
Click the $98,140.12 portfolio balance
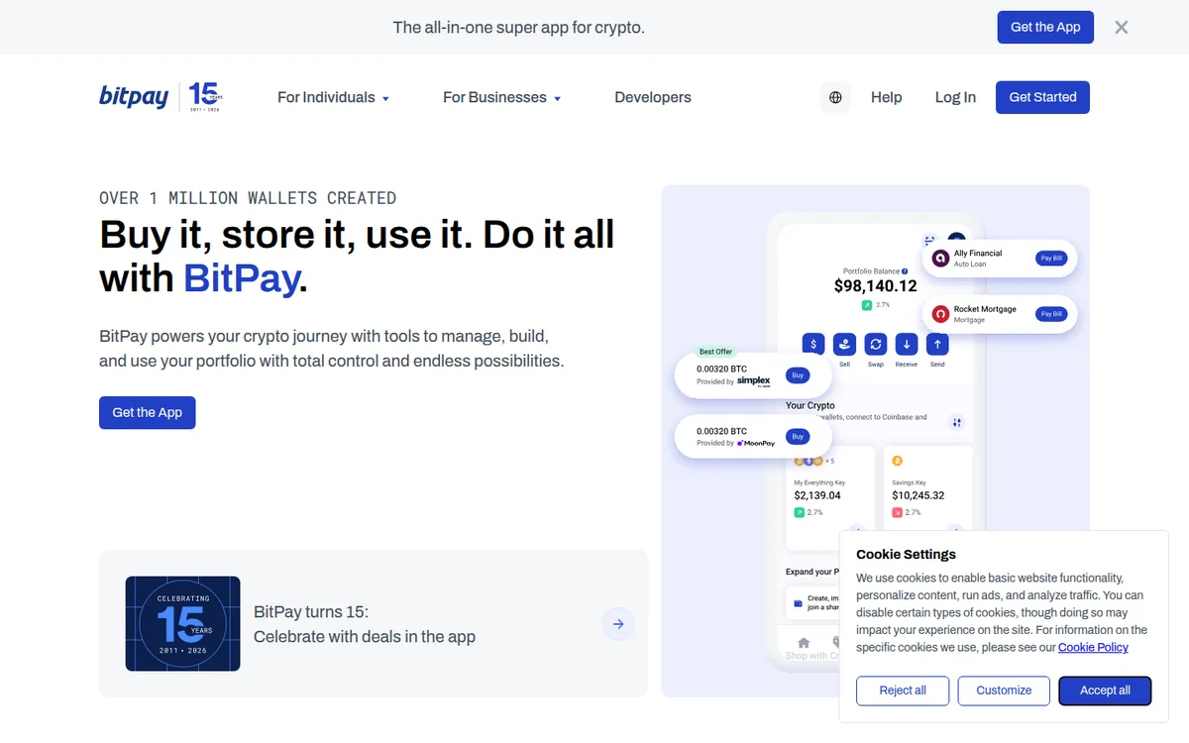pos(876,286)
